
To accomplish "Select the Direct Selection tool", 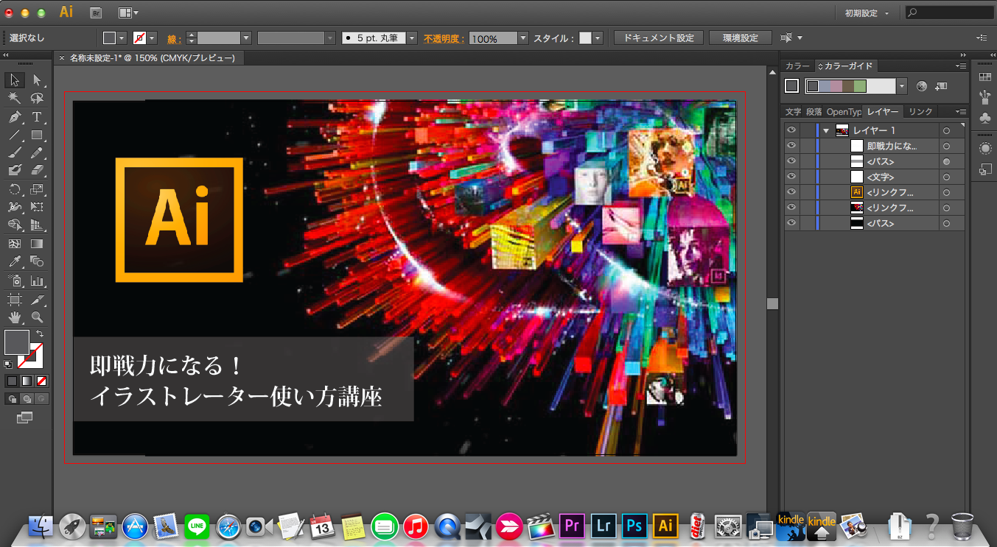I will pyautogui.click(x=37, y=80).
